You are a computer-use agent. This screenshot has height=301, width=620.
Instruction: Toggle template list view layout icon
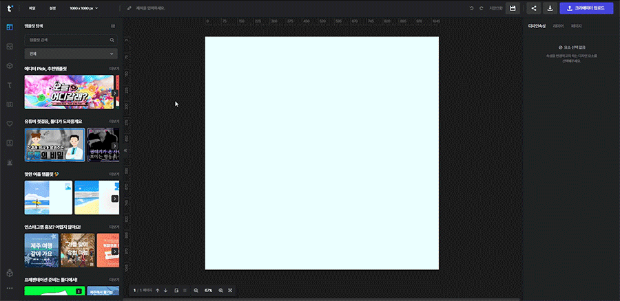[x=113, y=26]
